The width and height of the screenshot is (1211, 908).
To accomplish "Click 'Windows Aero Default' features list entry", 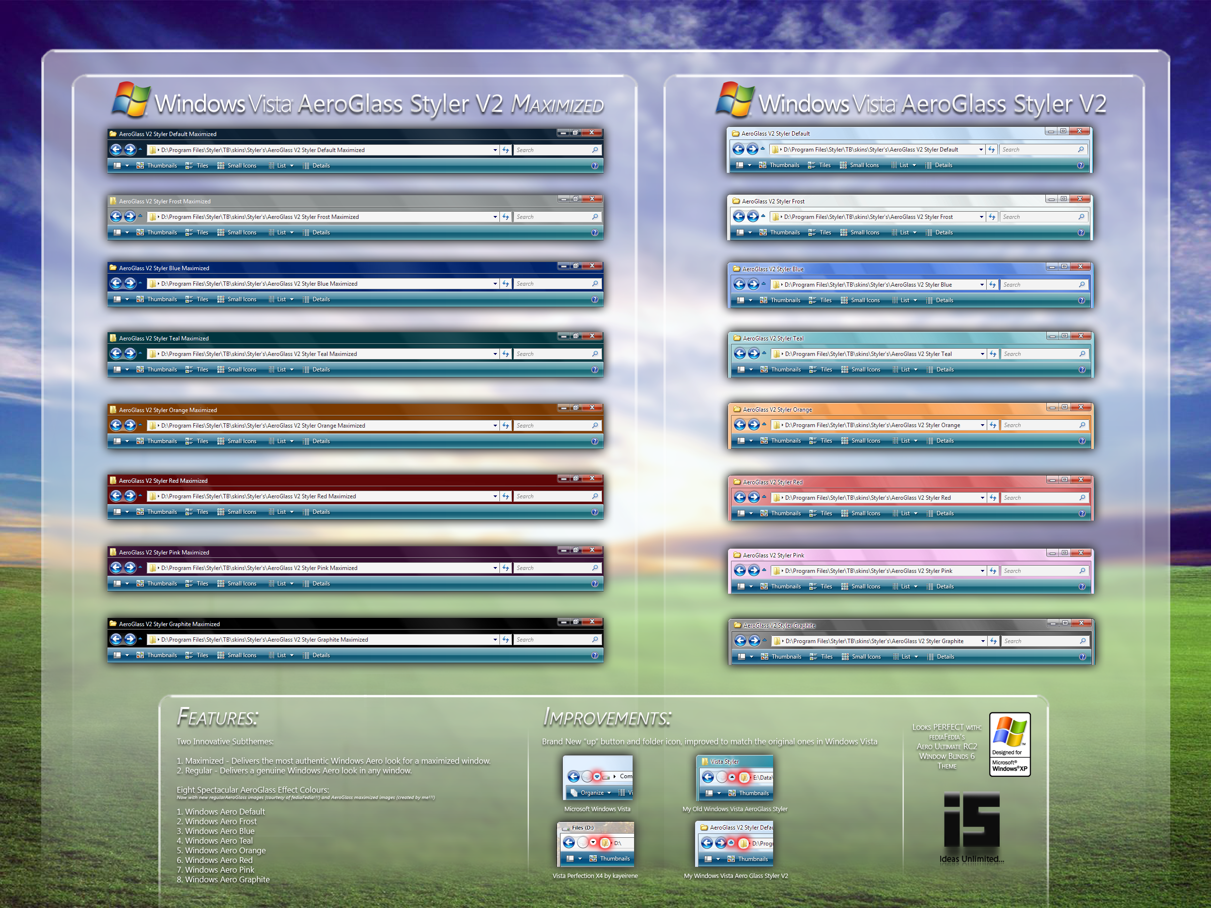I will pyautogui.click(x=221, y=812).
